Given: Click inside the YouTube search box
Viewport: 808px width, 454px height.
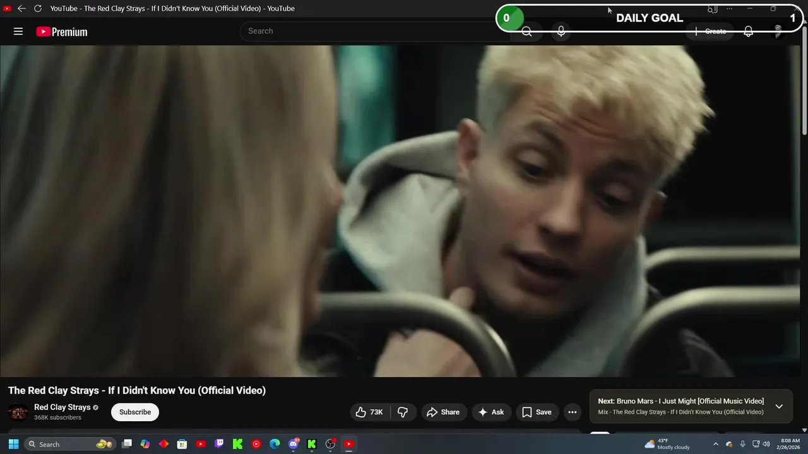Looking at the screenshot, I should [375, 31].
